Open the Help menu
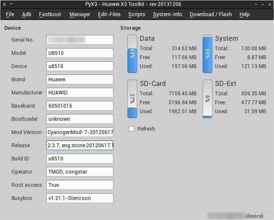Image resolution: width=274 pixels, height=220 pixels. pos(244,14)
